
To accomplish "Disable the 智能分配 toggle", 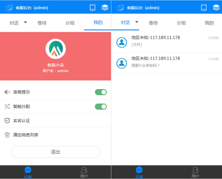I will (101, 106).
